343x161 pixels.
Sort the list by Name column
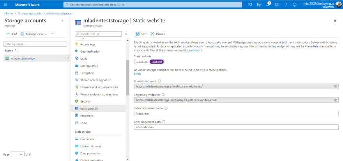pos(12,51)
